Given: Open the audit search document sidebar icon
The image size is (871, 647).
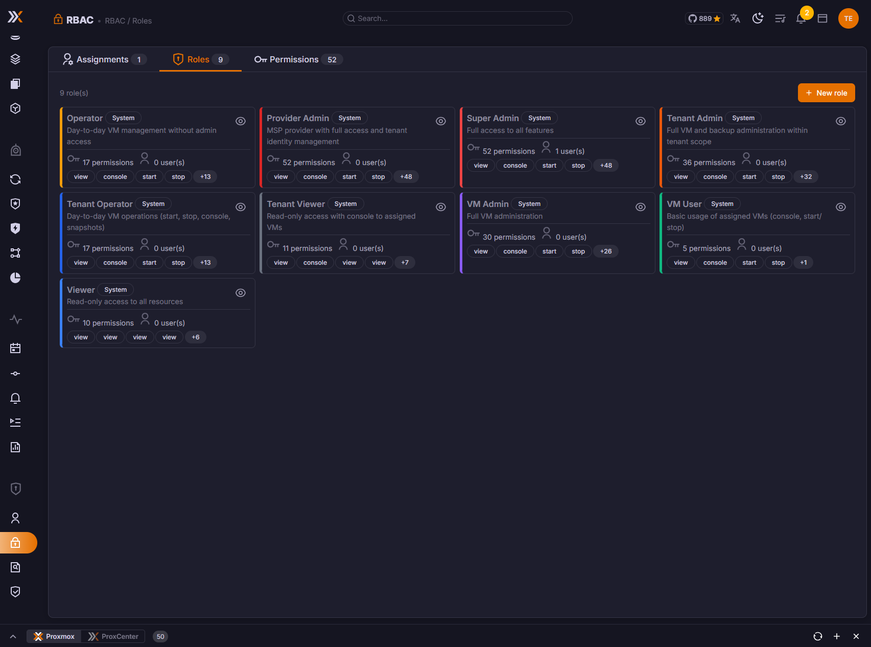Looking at the screenshot, I should [x=15, y=567].
